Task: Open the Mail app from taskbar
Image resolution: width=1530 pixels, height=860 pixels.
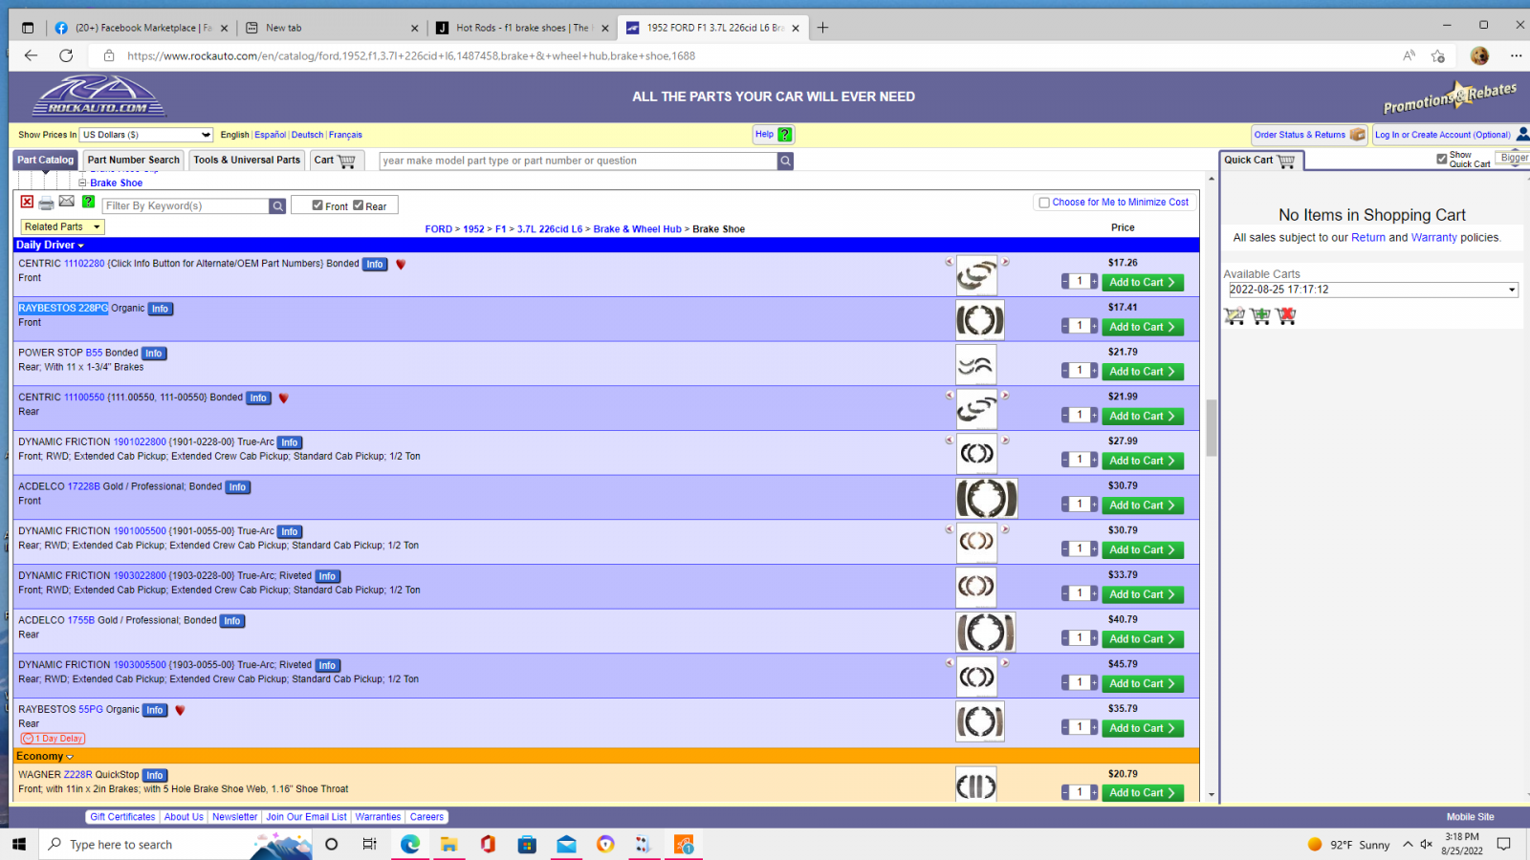Action: [x=566, y=844]
